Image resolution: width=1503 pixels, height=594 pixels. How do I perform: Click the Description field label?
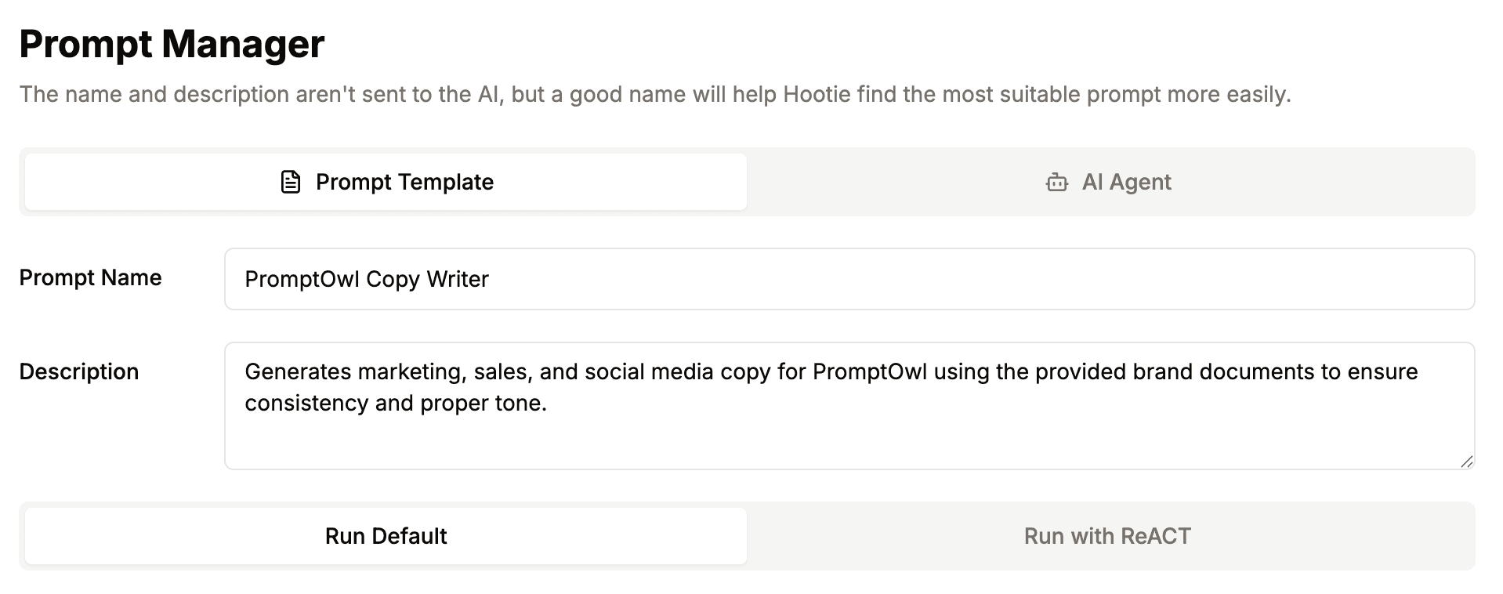pos(79,371)
